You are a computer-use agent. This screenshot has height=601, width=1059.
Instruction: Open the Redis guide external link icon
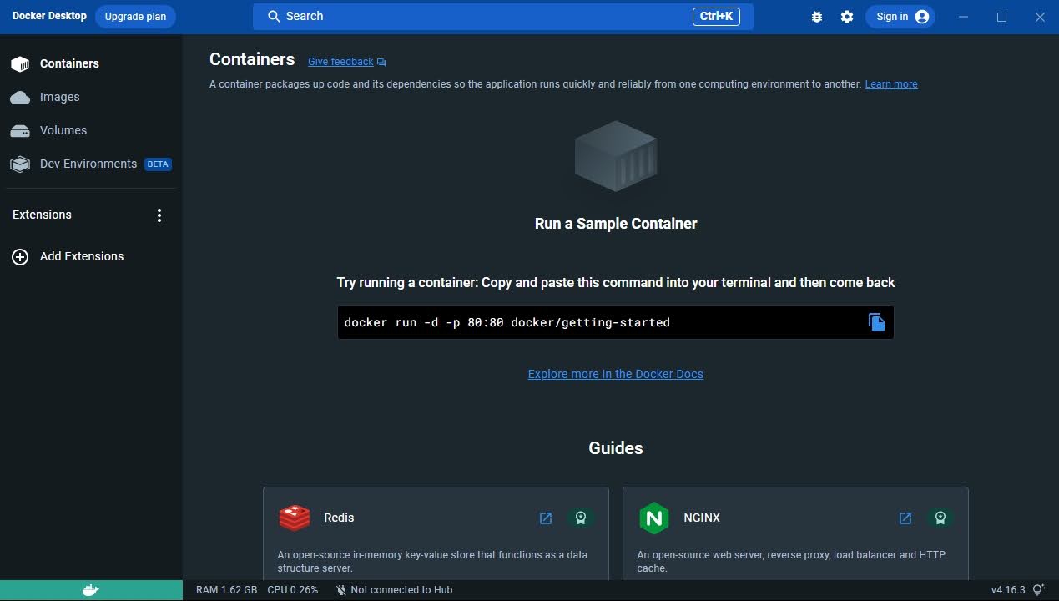pos(546,518)
